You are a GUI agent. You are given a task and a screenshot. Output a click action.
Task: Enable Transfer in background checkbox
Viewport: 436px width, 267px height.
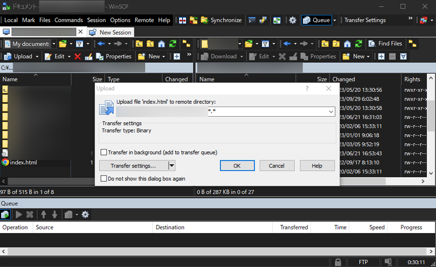click(104, 152)
